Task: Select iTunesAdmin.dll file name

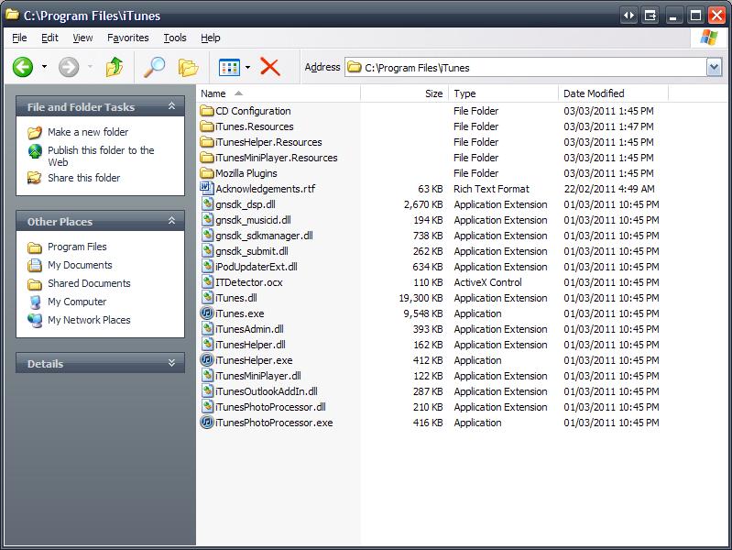Action: (249, 329)
